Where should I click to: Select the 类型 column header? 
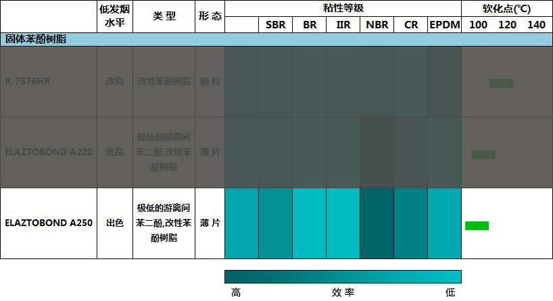coord(164,16)
